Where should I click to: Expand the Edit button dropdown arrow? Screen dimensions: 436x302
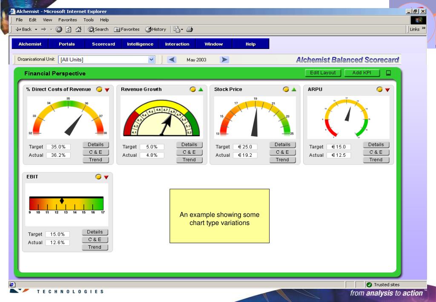(x=182, y=29)
